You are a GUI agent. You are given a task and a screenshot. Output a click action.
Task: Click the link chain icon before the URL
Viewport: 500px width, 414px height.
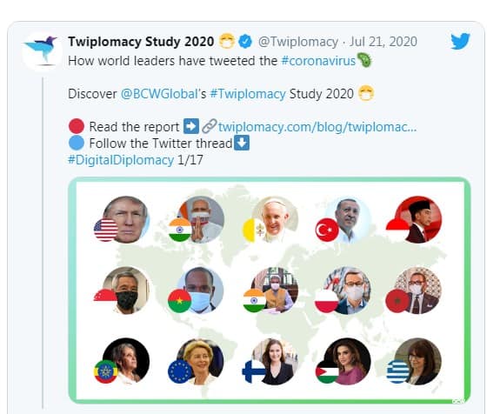pyautogui.click(x=210, y=126)
